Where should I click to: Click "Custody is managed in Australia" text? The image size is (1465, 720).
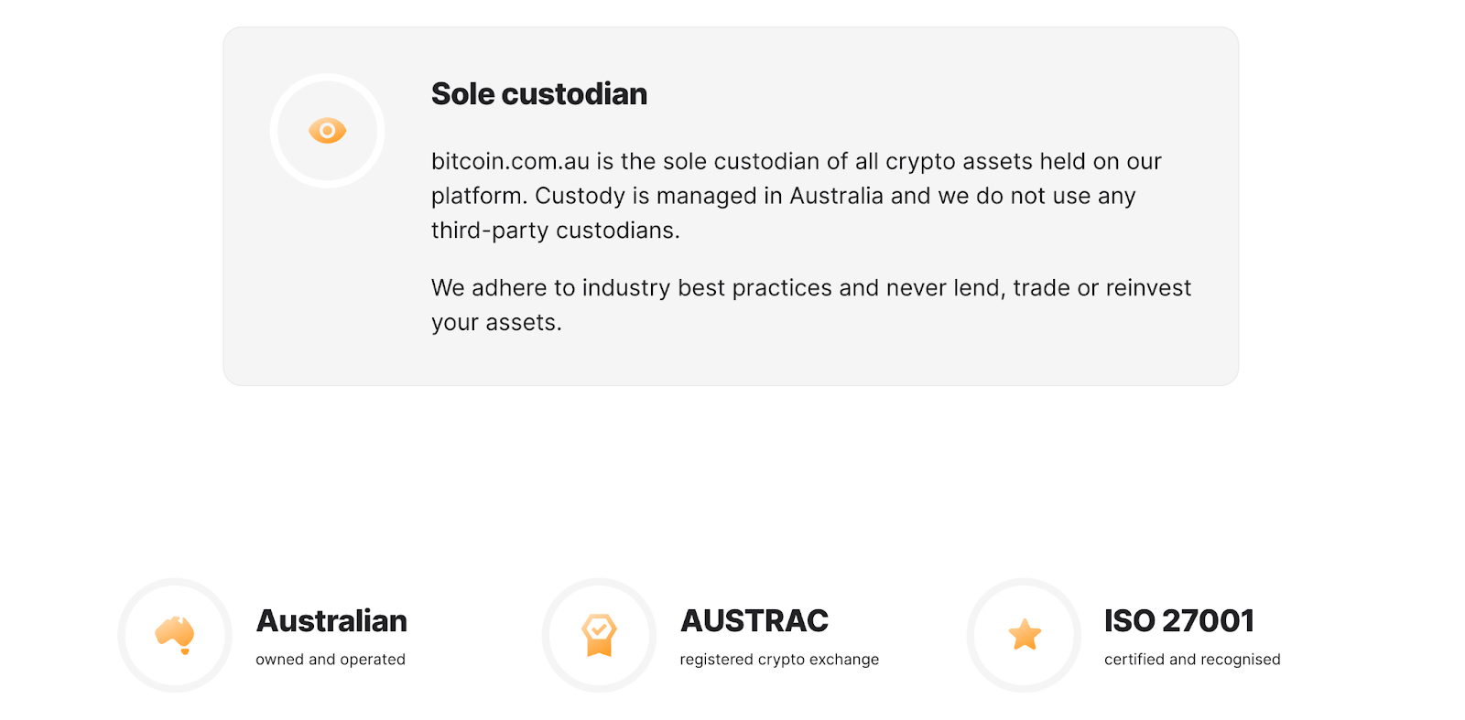[710, 197]
